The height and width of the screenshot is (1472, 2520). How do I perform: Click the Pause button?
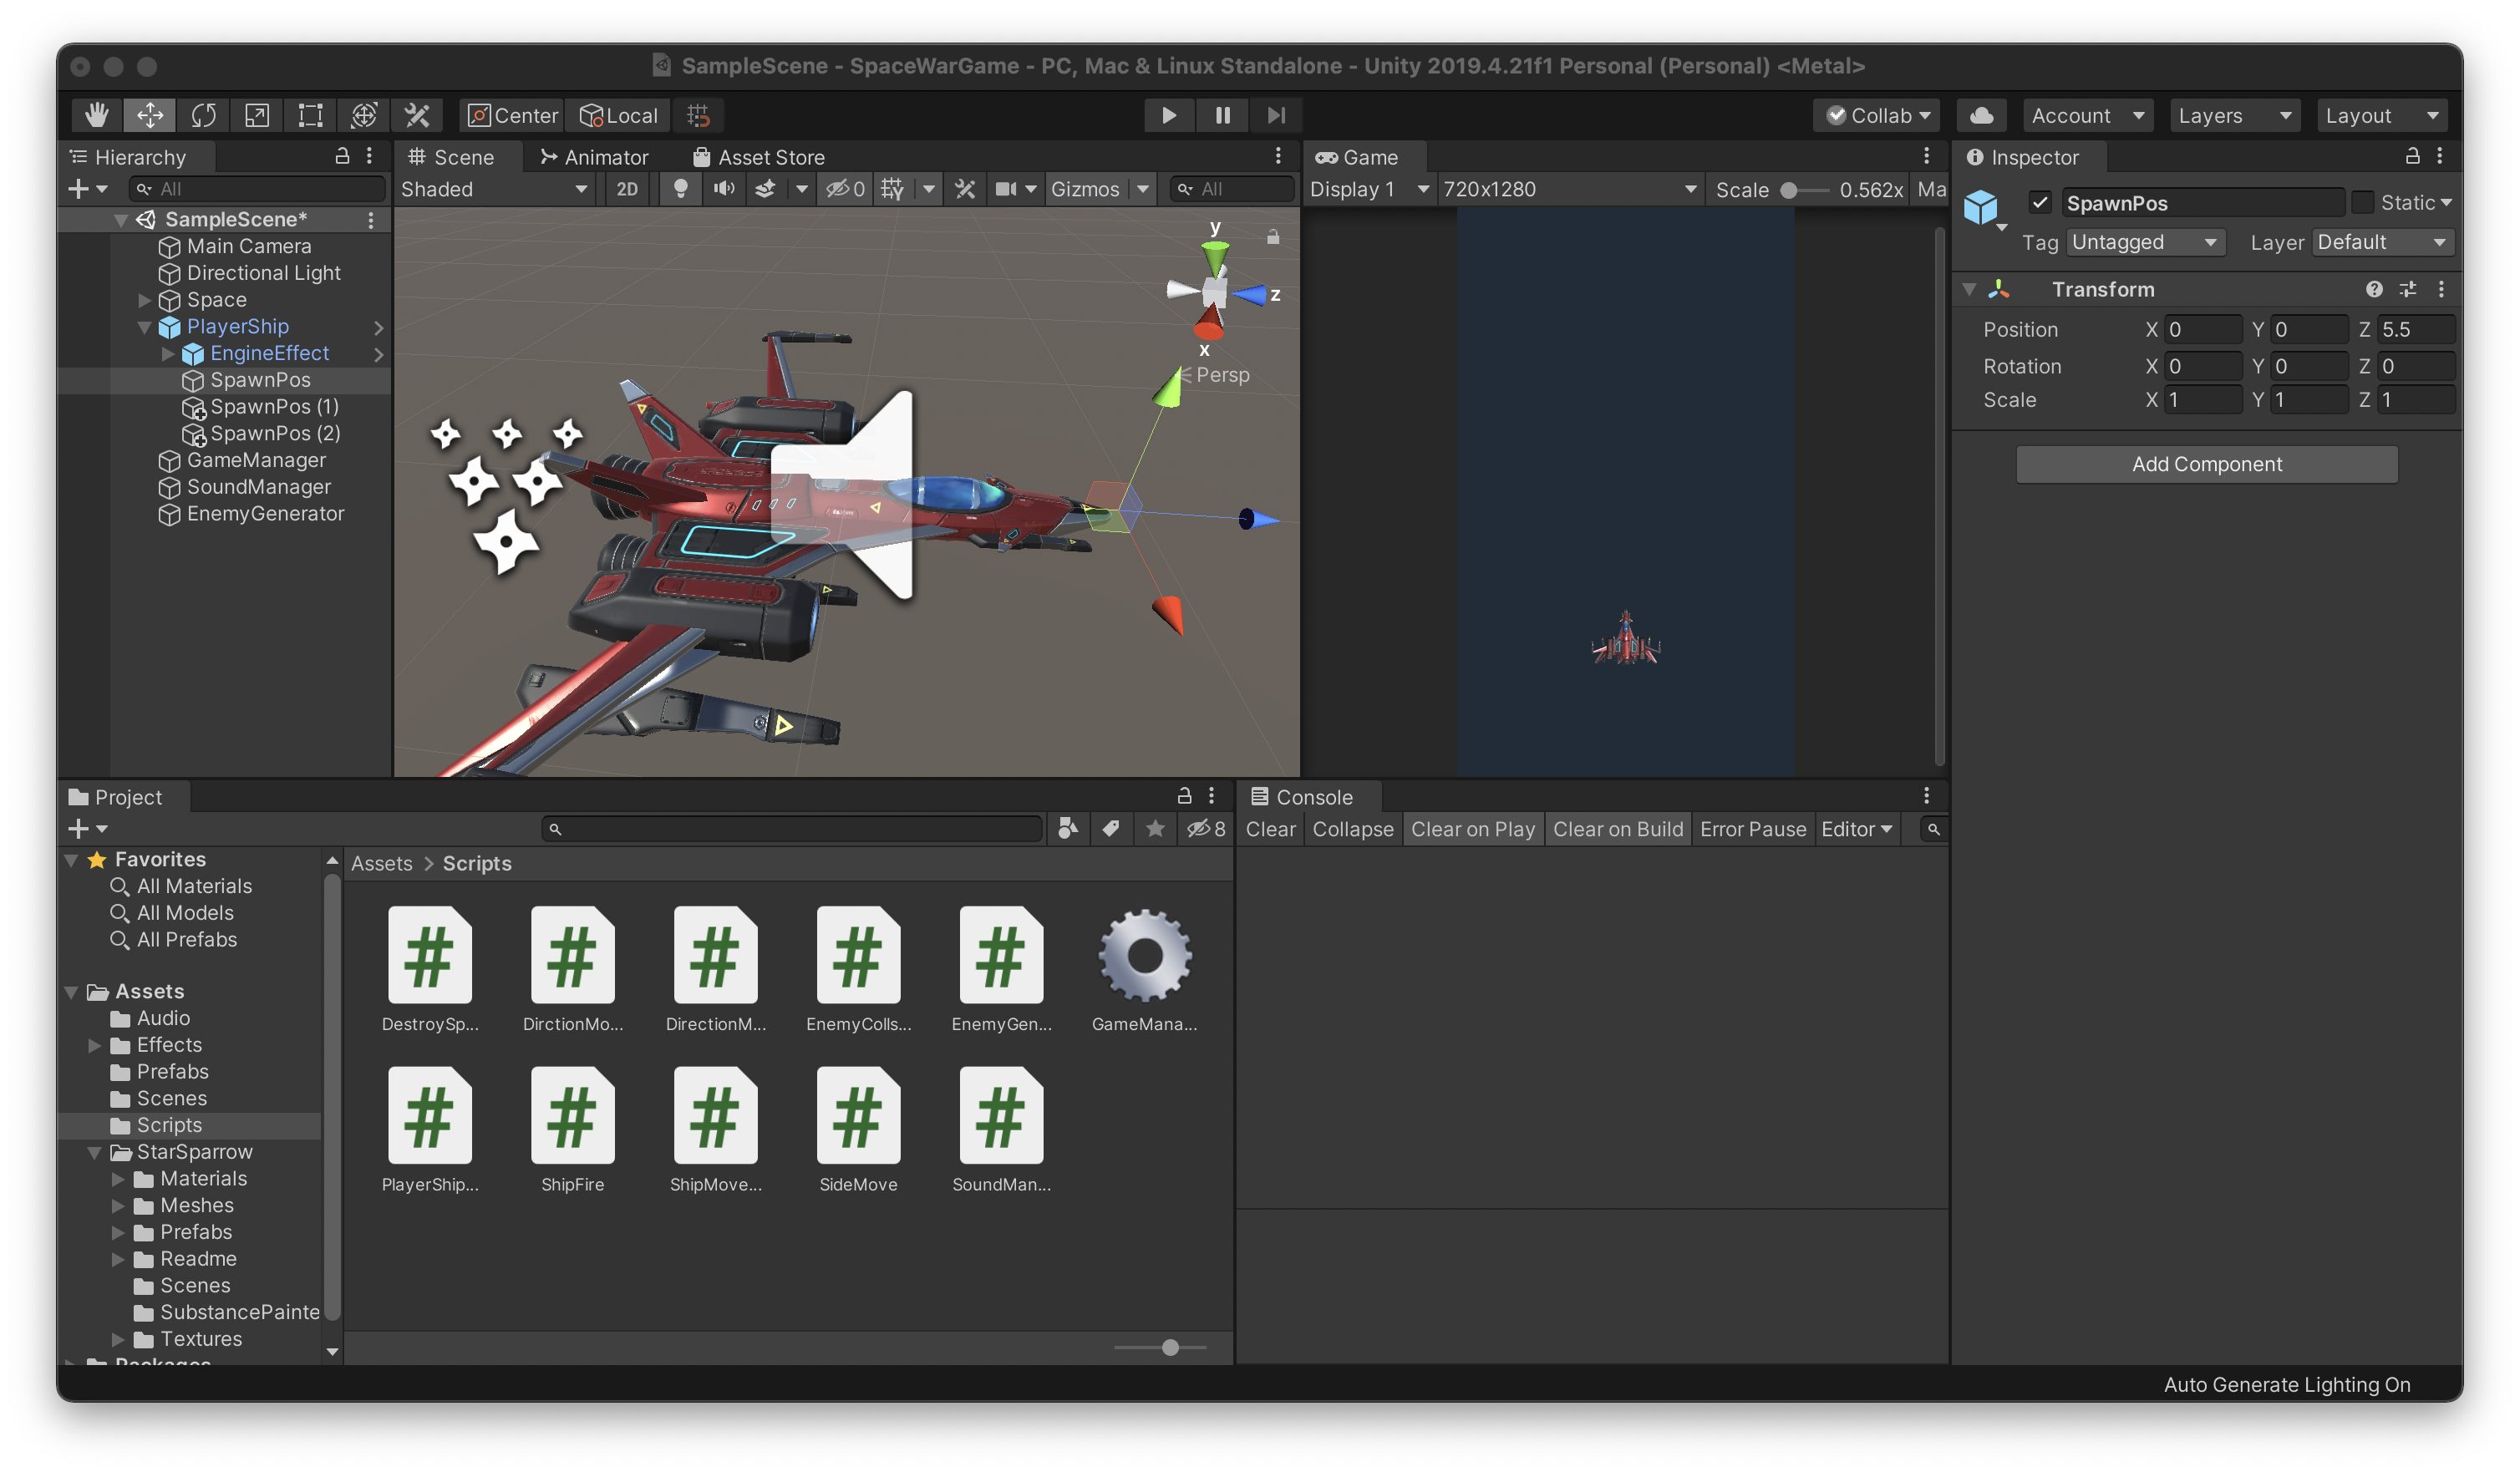1222,115
